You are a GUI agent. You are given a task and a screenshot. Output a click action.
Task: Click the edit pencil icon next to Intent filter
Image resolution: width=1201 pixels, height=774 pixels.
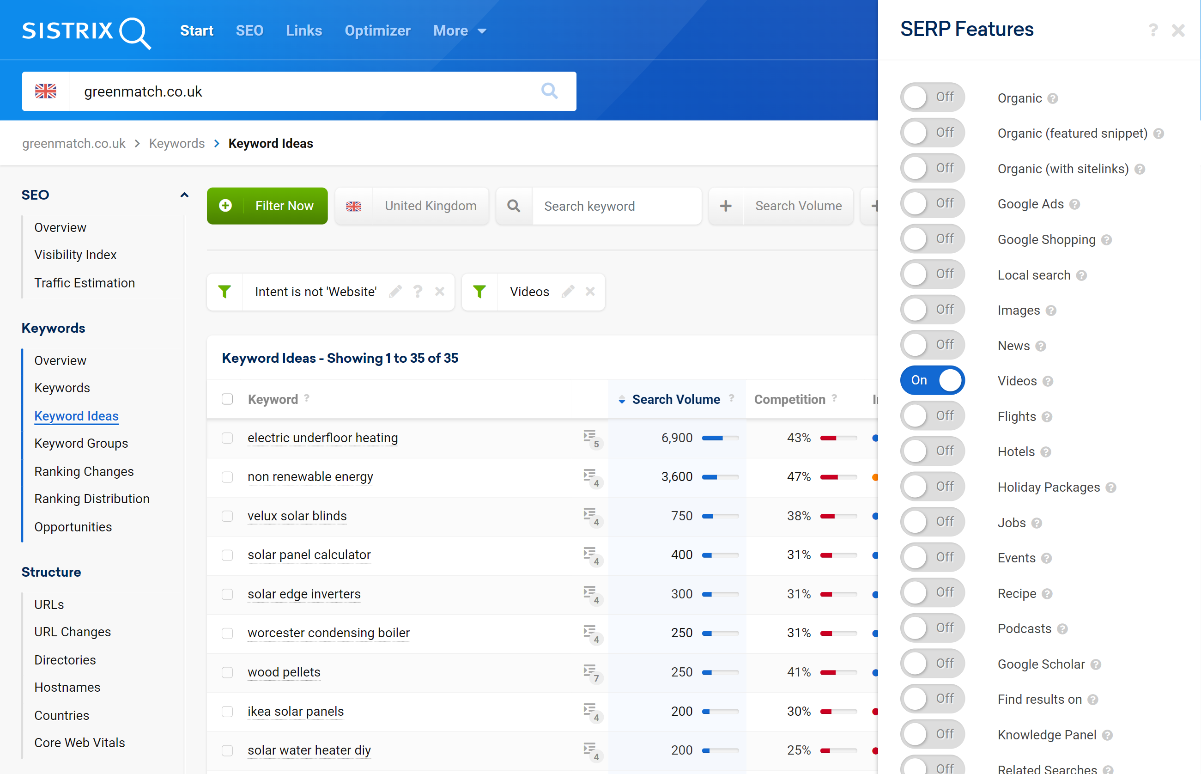396,292
